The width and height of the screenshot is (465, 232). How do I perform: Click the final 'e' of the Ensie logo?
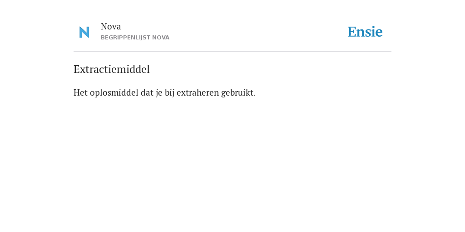pyautogui.click(x=379, y=34)
